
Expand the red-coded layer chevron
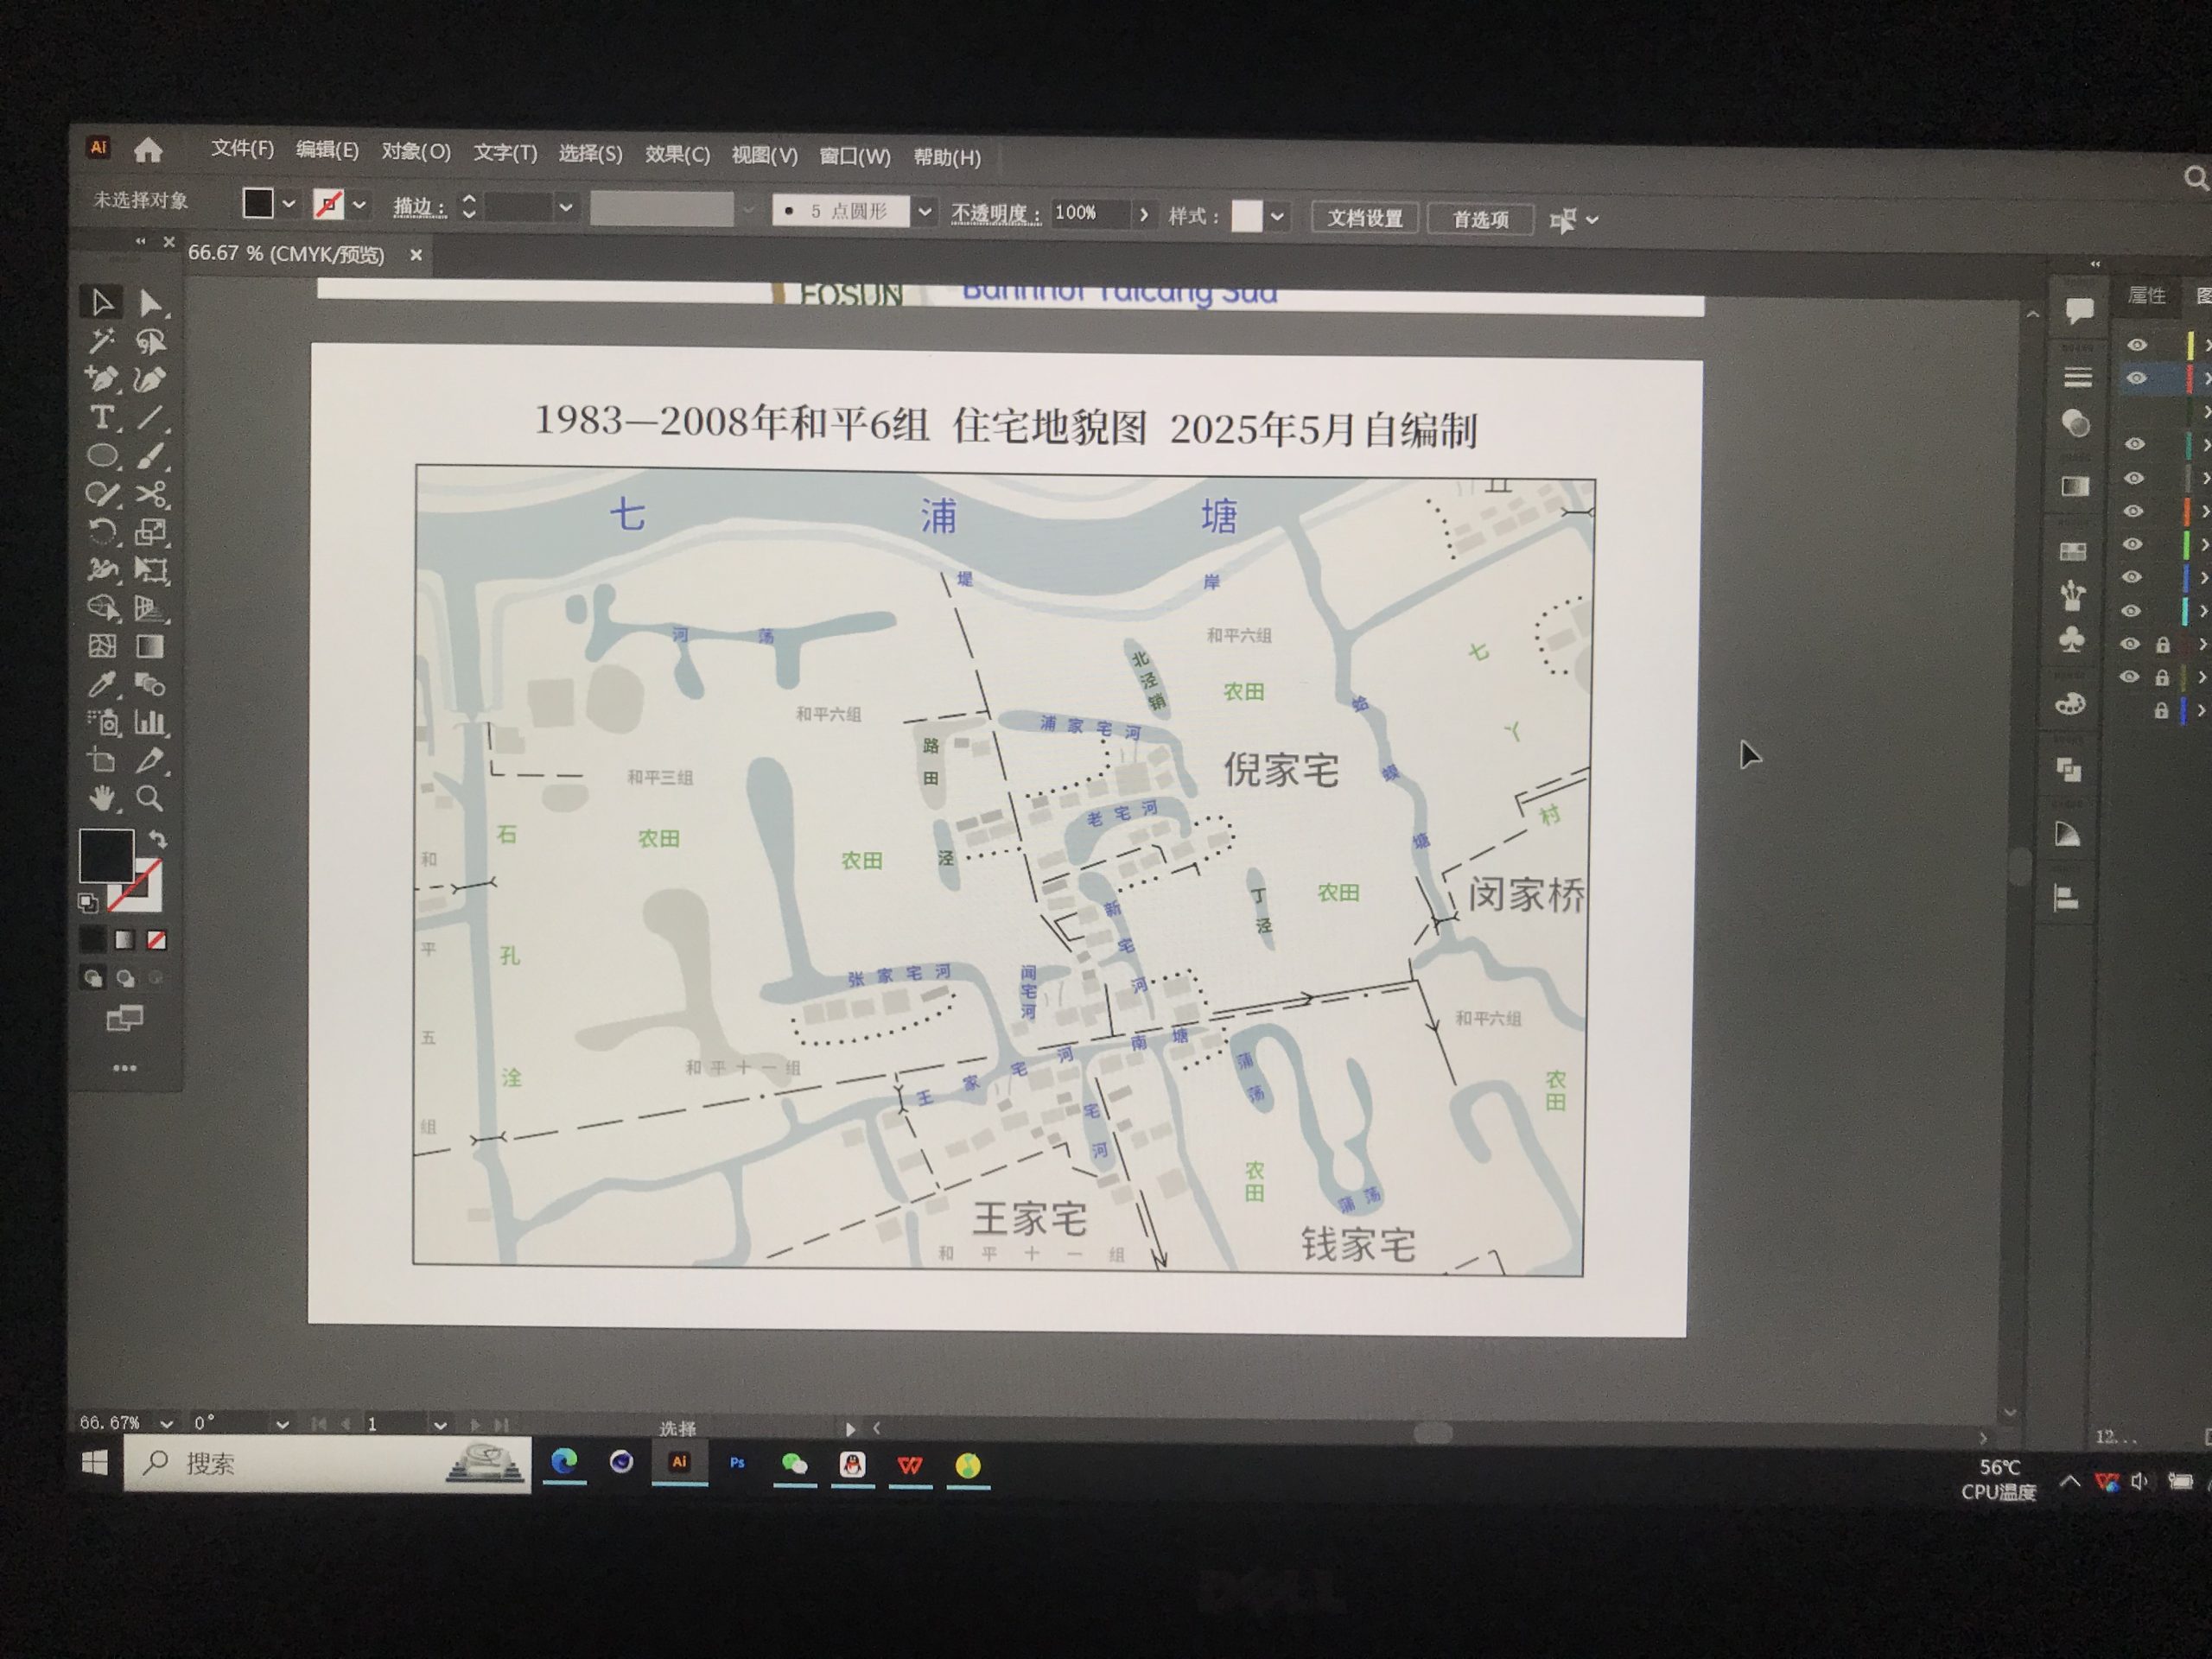(x=2207, y=379)
